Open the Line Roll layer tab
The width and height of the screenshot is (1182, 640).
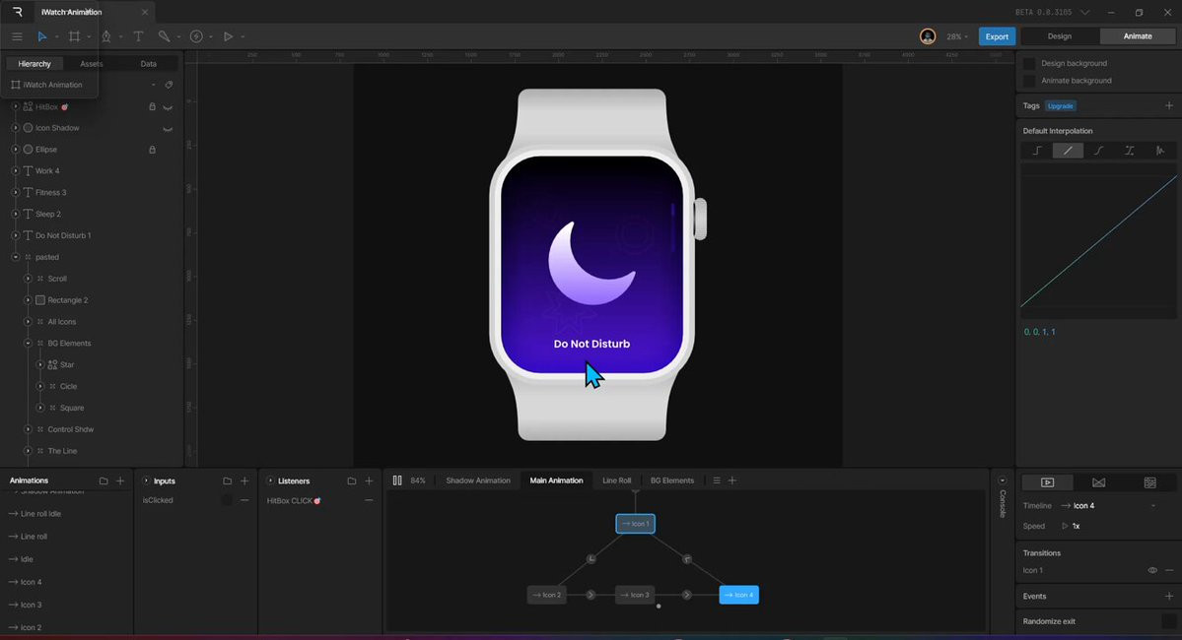coord(616,480)
